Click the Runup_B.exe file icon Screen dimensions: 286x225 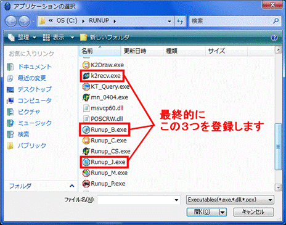tap(86, 130)
